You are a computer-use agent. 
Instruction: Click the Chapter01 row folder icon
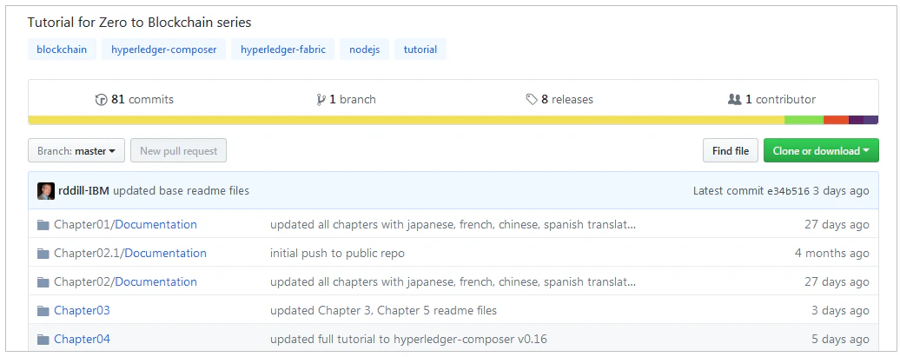43,225
